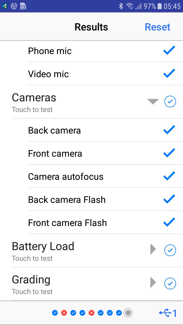Screen dimensions: 183x325
Task: Open the Bluetooth status icon
Action: [121, 6]
